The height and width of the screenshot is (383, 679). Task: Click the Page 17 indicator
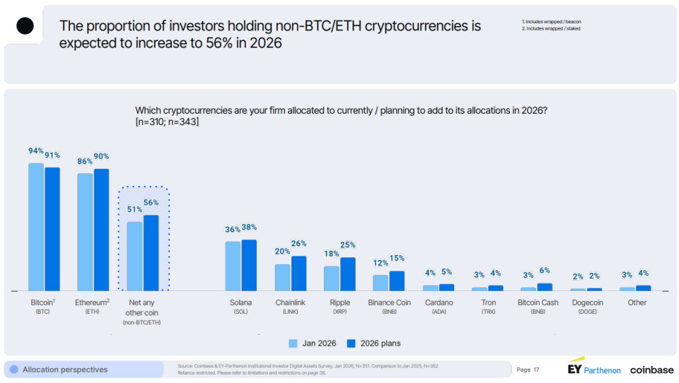click(x=528, y=370)
